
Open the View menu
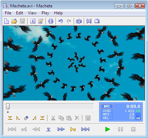[32, 13]
